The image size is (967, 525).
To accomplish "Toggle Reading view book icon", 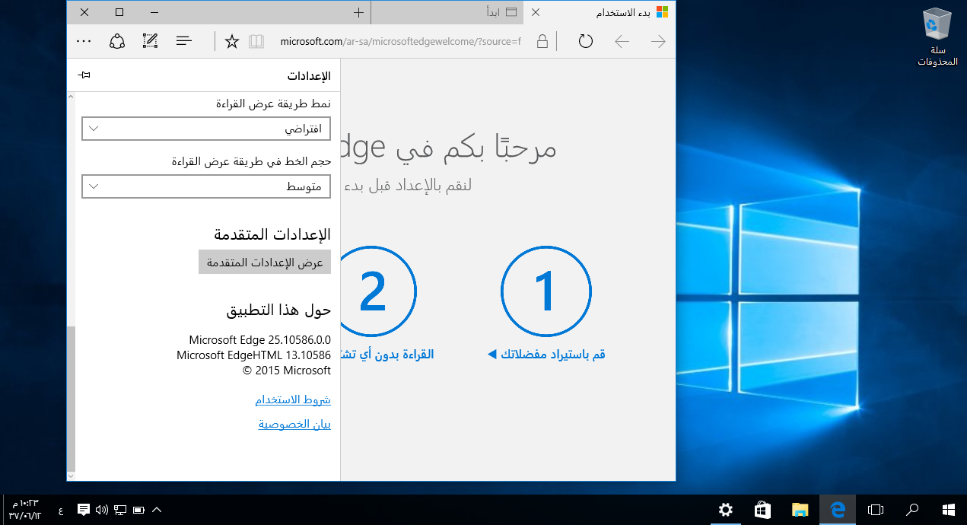I will pyautogui.click(x=256, y=41).
